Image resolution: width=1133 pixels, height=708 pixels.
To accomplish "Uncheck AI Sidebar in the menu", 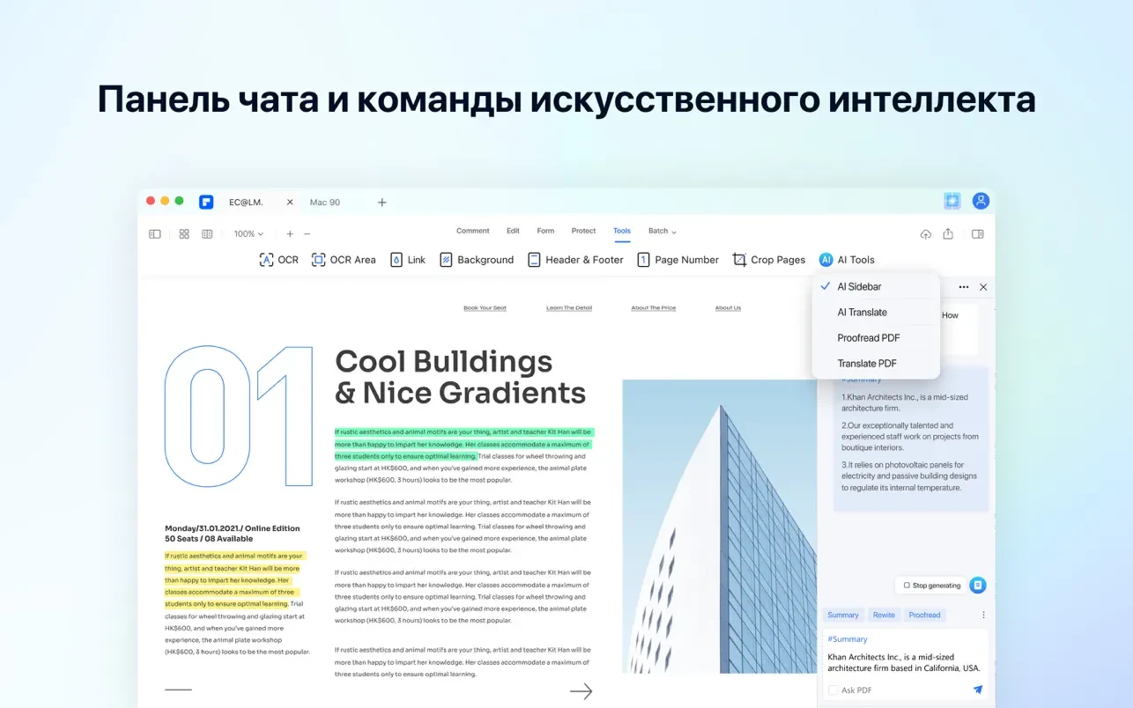I will (859, 286).
